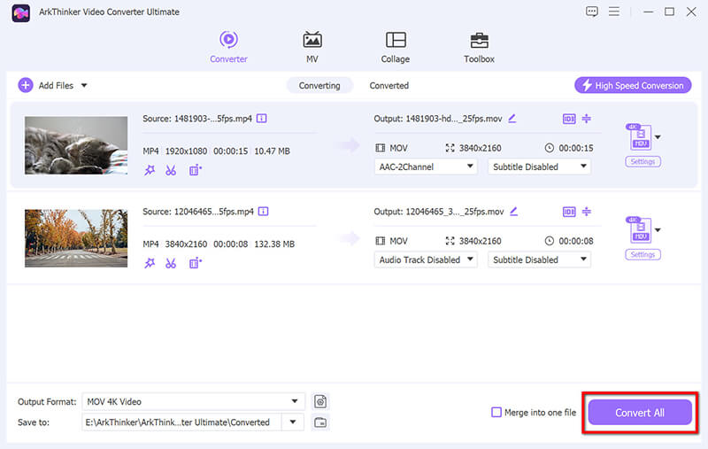Viewport: 708px width, 449px height.
Task: Select the sleeping cat video thumbnail
Action: pyautogui.click(x=76, y=145)
